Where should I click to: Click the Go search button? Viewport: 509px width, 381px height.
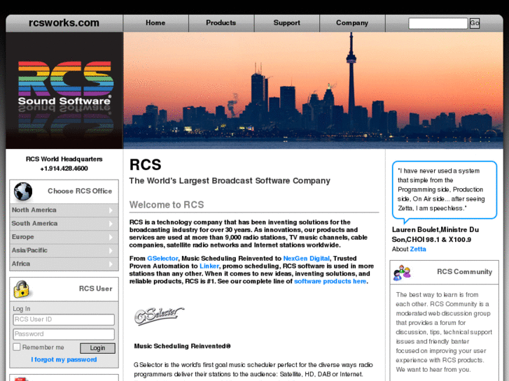[474, 23]
